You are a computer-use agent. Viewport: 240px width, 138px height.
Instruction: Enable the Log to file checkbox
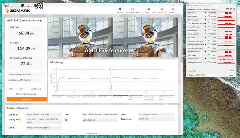188,71
